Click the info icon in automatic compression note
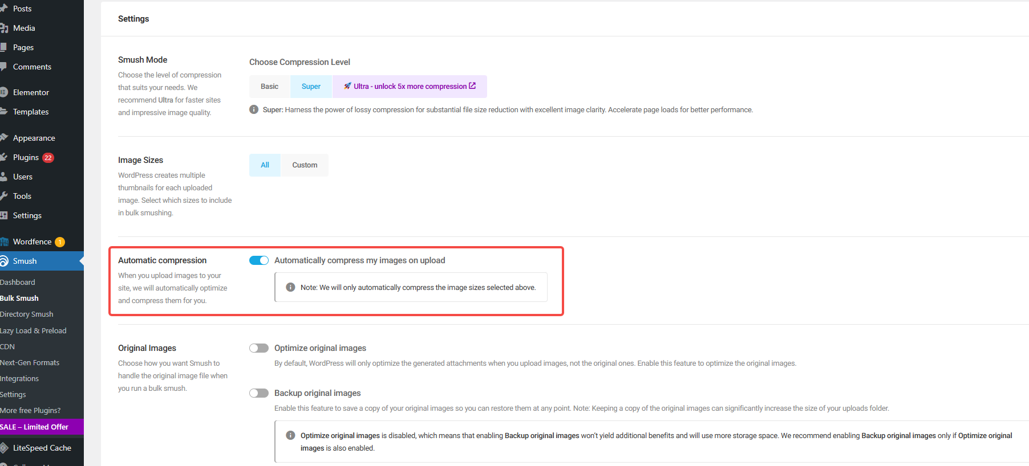This screenshot has height=466, width=1029. coord(290,287)
